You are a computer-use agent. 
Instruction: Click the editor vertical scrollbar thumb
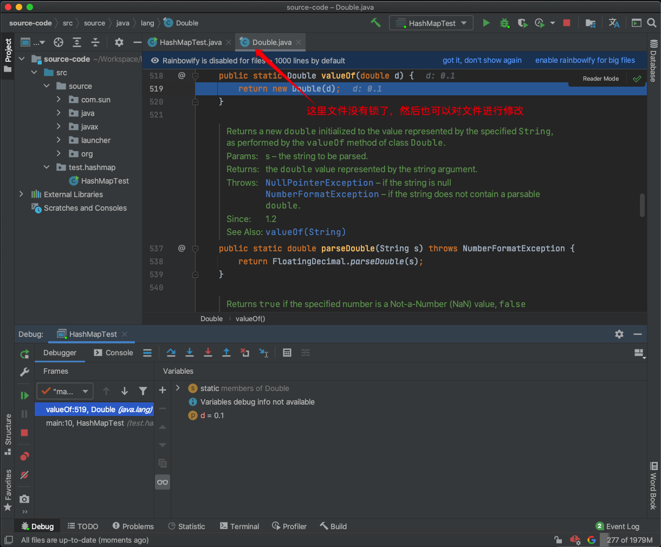643,205
